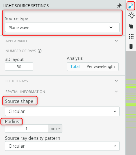
Task: Select Total analysis mode
Action: click(75, 67)
